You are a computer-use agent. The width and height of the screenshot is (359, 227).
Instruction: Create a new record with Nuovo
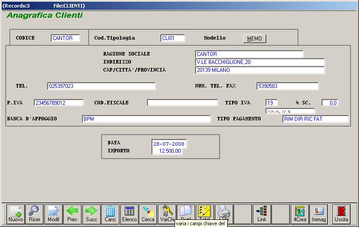point(16,214)
